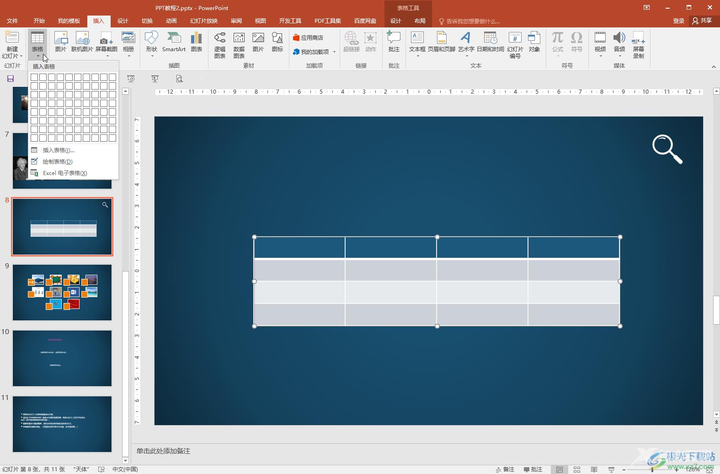Click the Save icon in quick toolbar

(x=11, y=79)
